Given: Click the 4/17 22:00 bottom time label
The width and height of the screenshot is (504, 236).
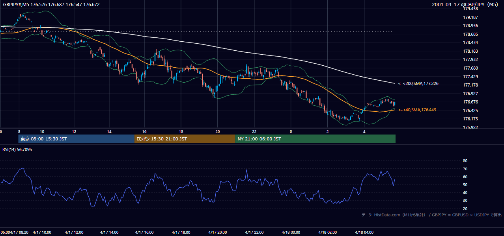Looking at the screenshot, I should (x=254, y=232).
